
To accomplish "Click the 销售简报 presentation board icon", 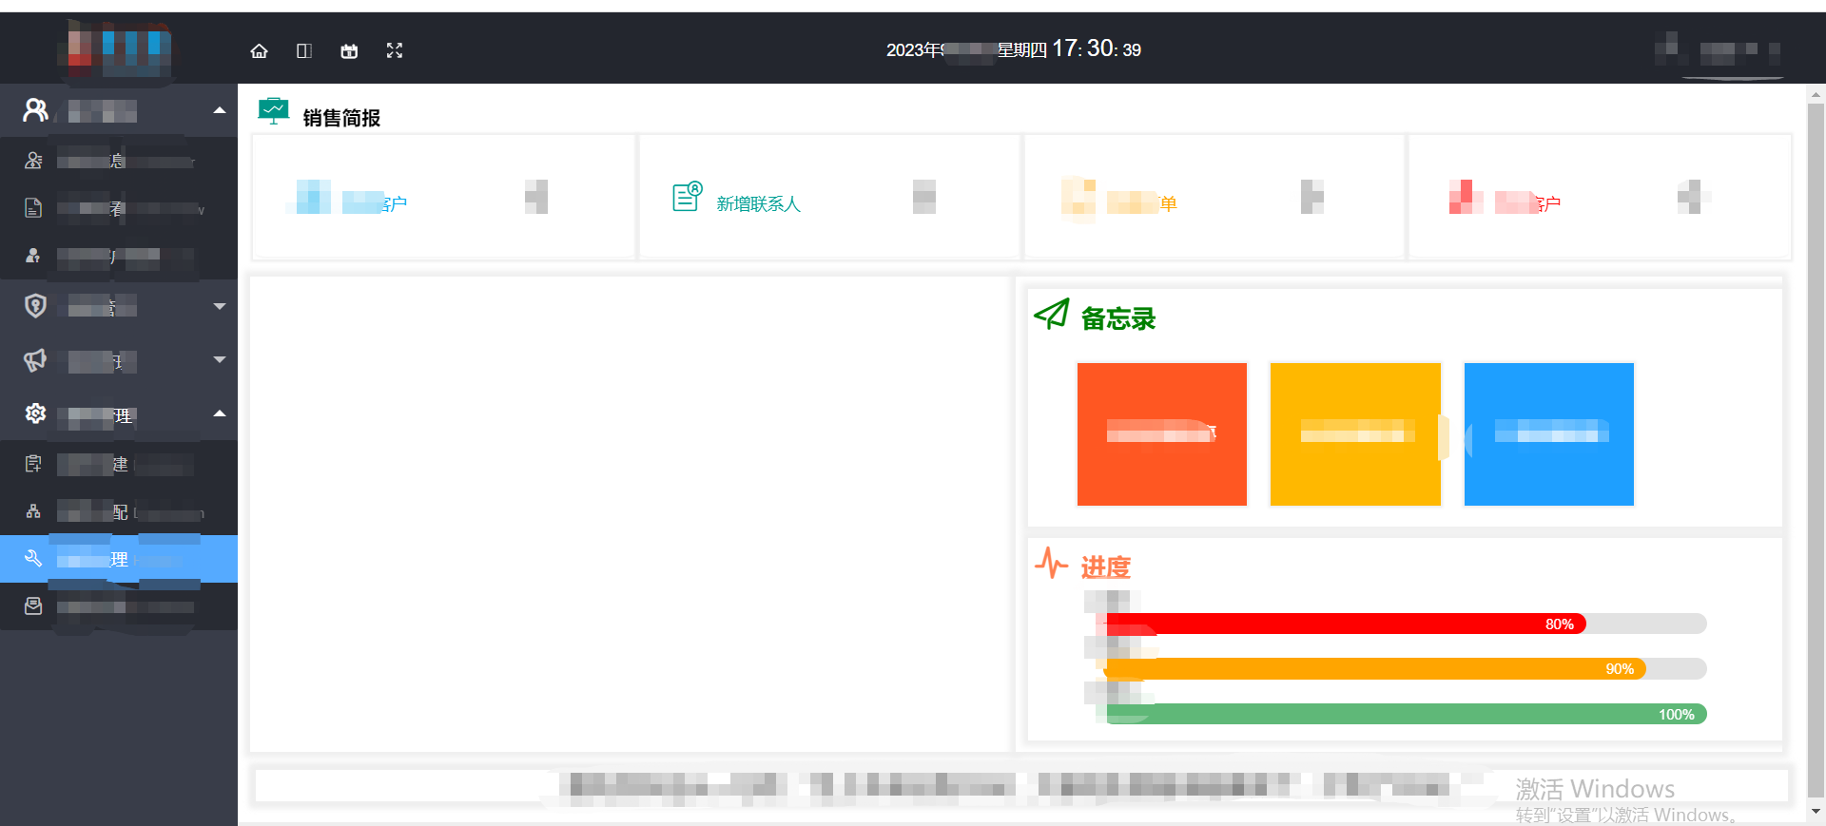I will [x=274, y=111].
